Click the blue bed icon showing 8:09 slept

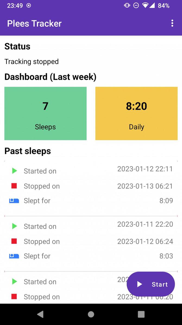[14, 200]
